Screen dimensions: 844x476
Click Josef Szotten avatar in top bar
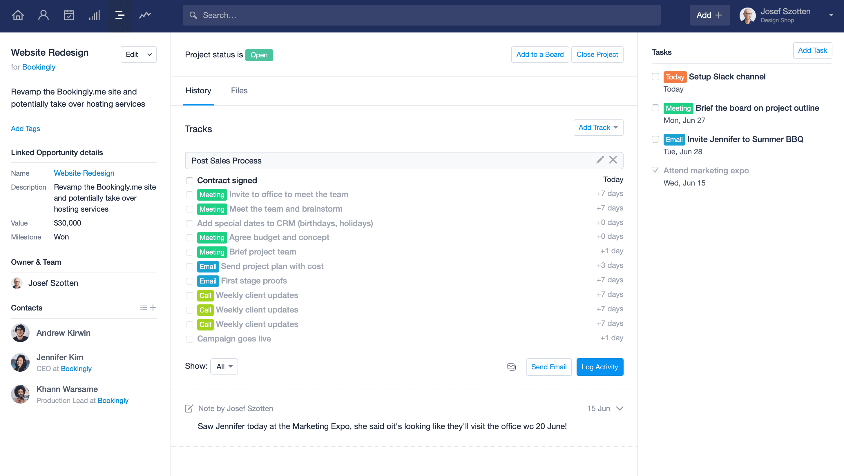coord(748,15)
